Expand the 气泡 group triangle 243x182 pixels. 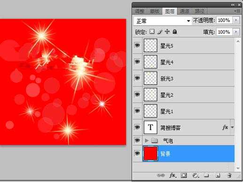coord(147,141)
